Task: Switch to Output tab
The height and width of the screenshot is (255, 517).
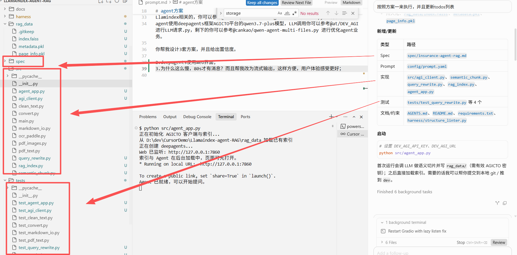Action: [x=170, y=117]
